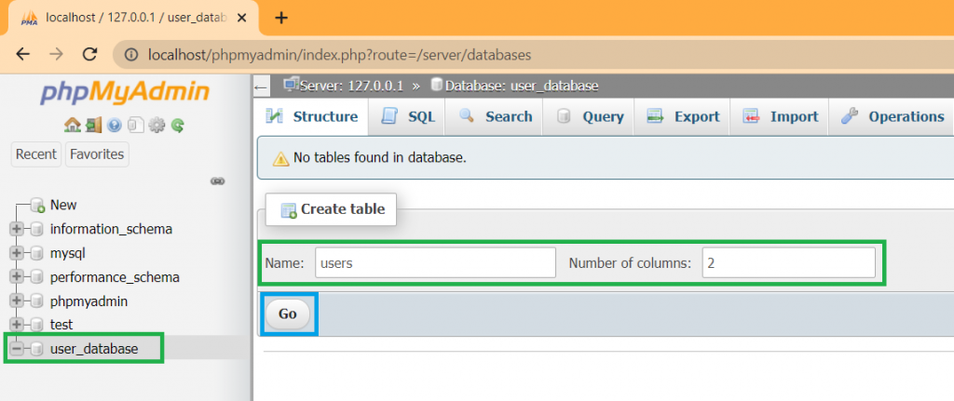Click the mysql database cylinder icon
The image size is (954, 401).
click(x=36, y=253)
